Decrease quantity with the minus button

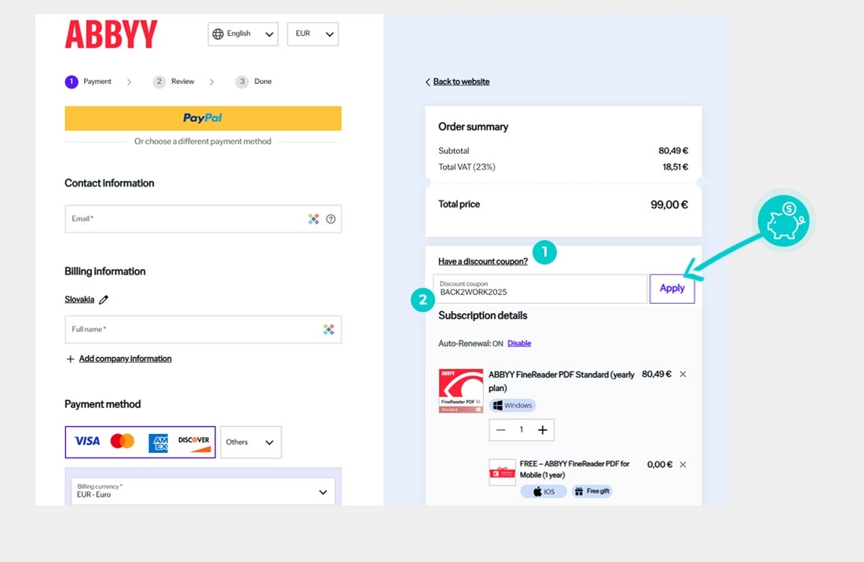click(500, 430)
